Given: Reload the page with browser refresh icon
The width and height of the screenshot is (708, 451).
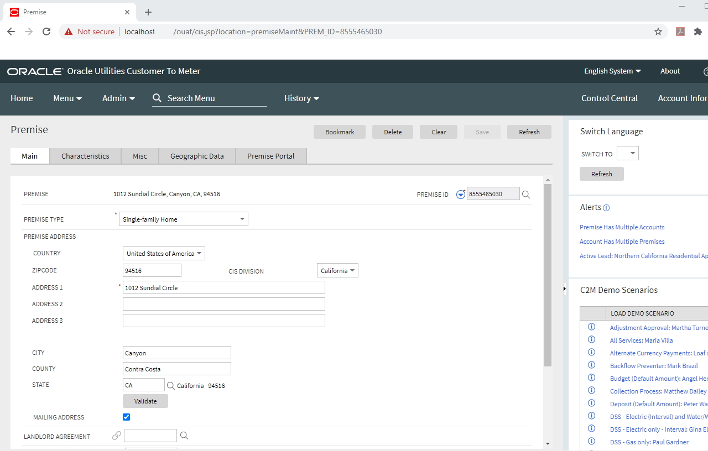Looking at the screenshot, I should tap(46, 32).
